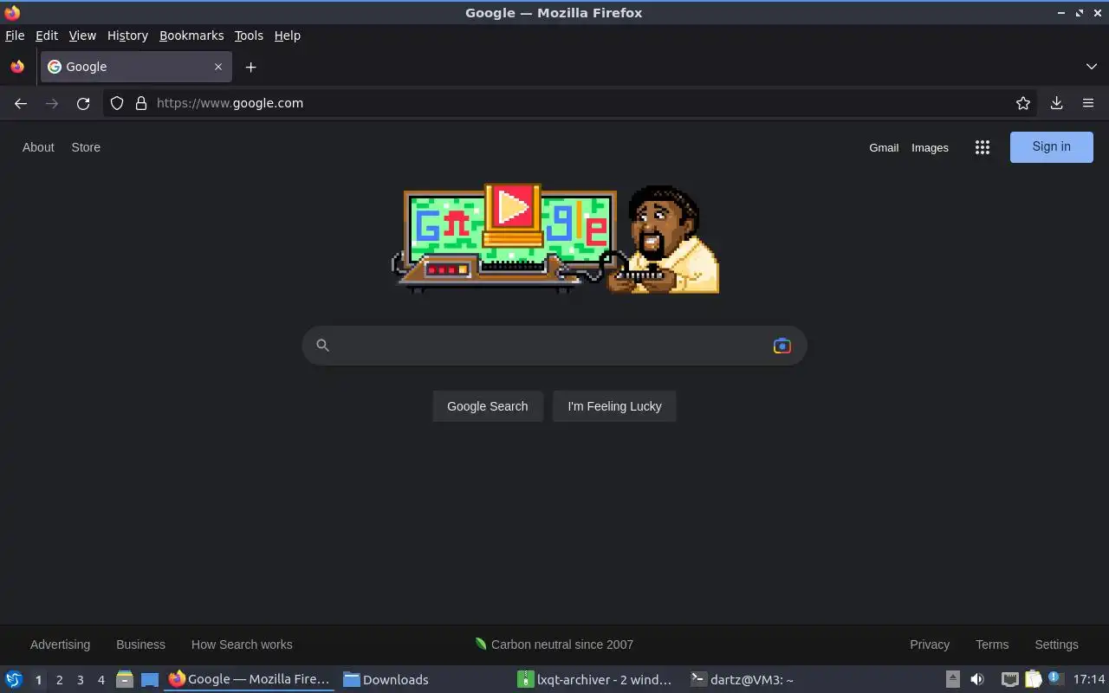Close the Google tab

pos(218,67)
